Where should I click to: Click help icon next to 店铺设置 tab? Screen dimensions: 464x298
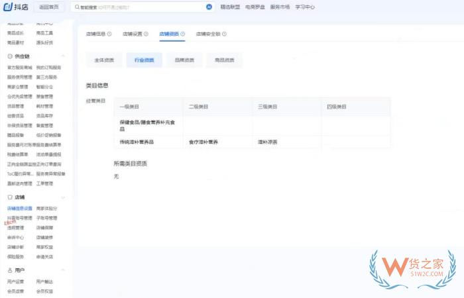click(x=146, y=34)
